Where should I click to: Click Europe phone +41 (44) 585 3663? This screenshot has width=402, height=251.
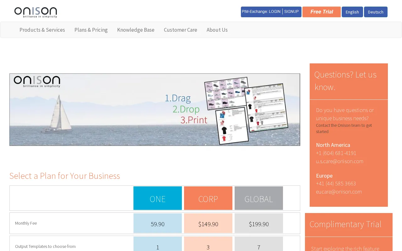[336, 184]
